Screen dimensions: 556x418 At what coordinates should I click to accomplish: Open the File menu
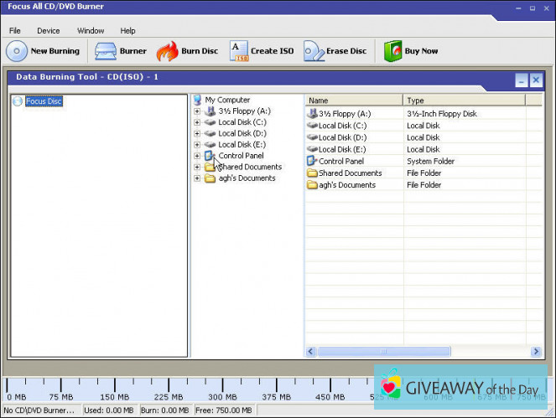click(15, 31)
